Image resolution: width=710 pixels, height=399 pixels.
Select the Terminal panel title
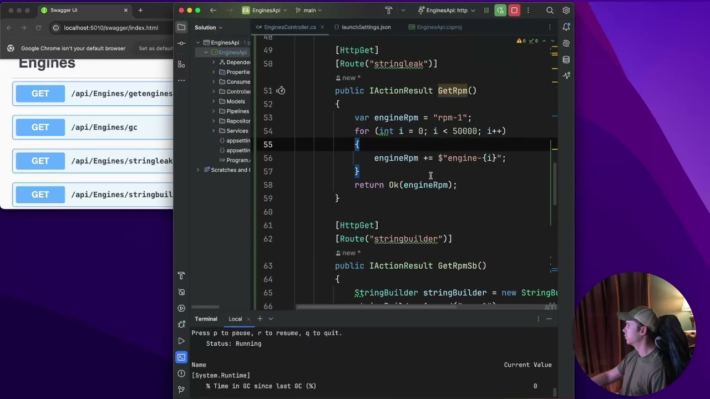tap(206, 319)
